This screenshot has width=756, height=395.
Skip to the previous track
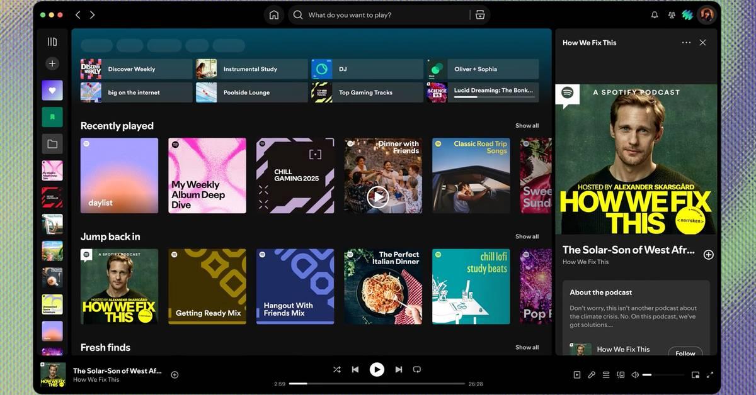coord(355,369)
